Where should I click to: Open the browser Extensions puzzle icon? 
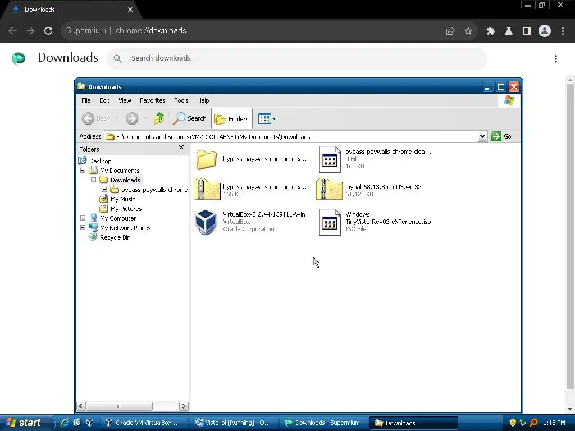coord(491,31)
